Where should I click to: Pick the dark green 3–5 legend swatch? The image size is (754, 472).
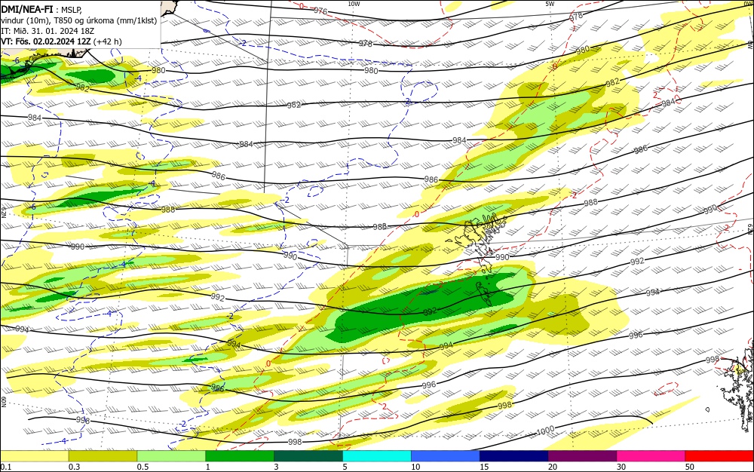click(308, 456)
